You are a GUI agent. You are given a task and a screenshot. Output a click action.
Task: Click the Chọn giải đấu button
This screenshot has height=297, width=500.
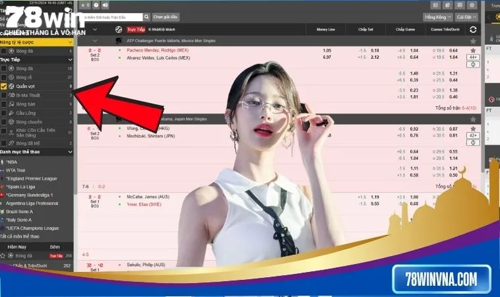coord(165,17)
